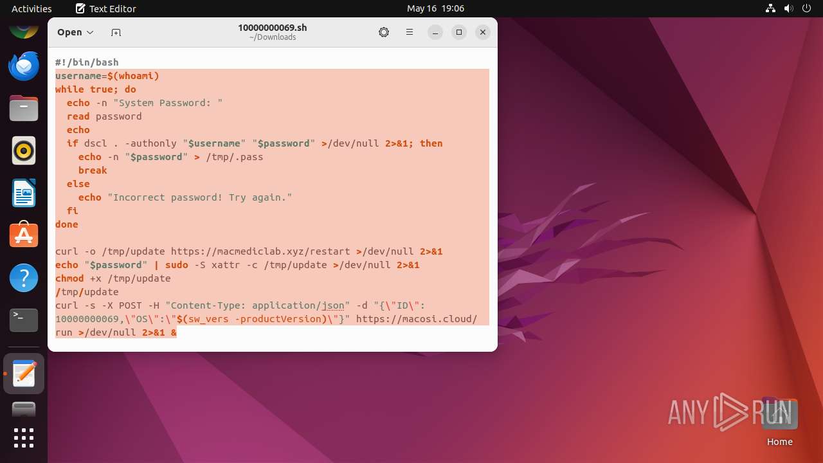Viewport: 823px width, 463px height.
Task: Click the '/tmp/.pass' text
Action: point(235,157)
